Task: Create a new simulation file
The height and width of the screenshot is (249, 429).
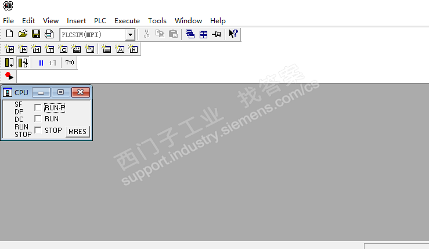Action: (x=9, y=34)
